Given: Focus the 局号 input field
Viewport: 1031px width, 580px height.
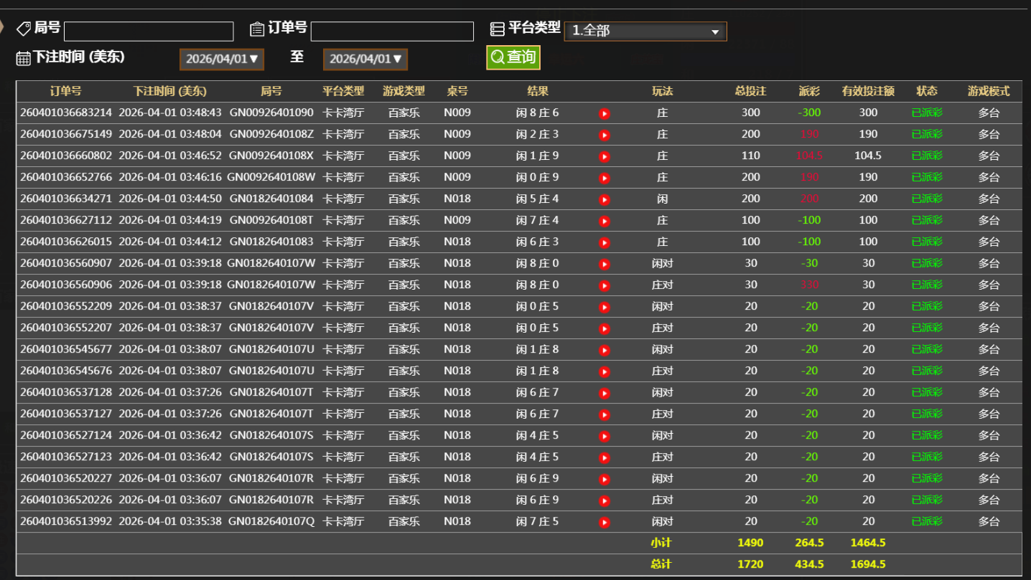Looking at the screenshot, I should (149, 32).
